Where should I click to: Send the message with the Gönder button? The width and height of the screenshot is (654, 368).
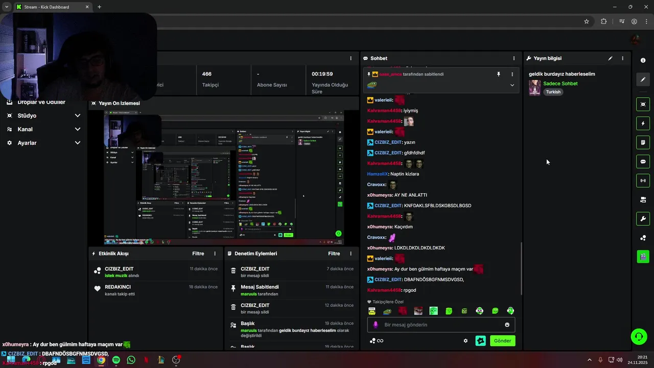502,341
